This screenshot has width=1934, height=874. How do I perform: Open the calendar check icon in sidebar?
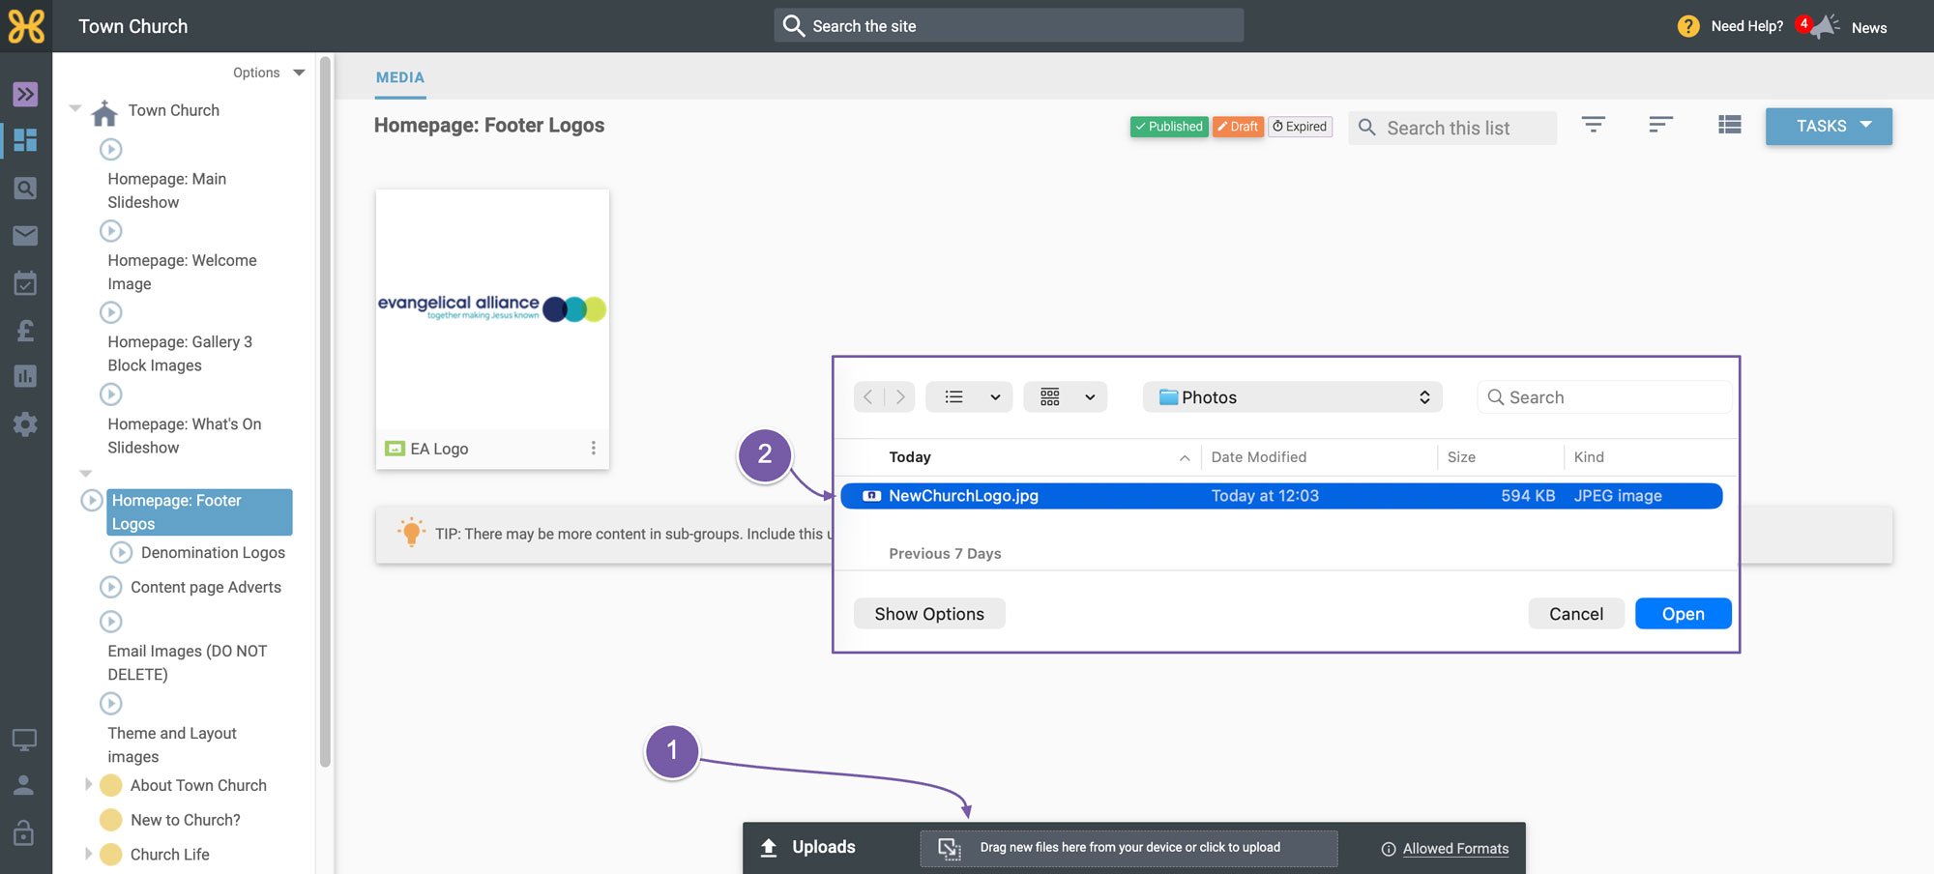[25, 282]
